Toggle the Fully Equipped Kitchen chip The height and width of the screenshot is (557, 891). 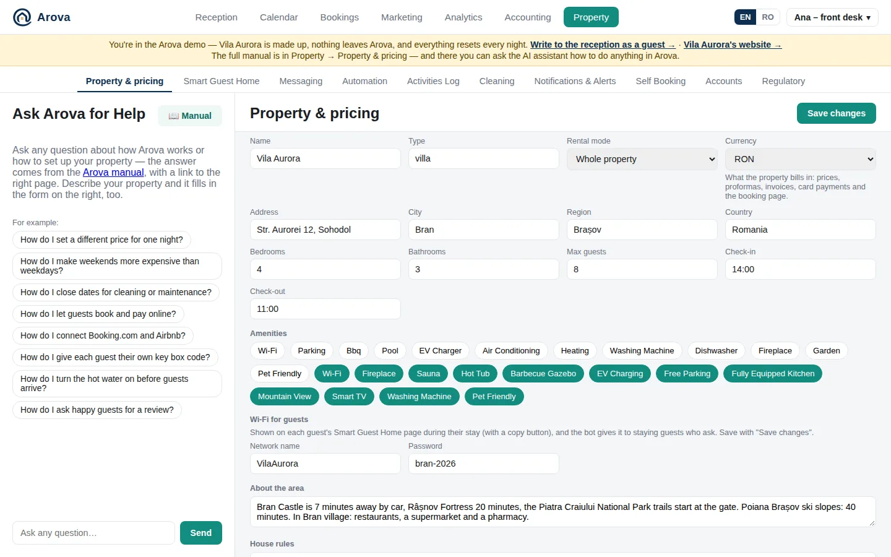[x=773, y=374]
